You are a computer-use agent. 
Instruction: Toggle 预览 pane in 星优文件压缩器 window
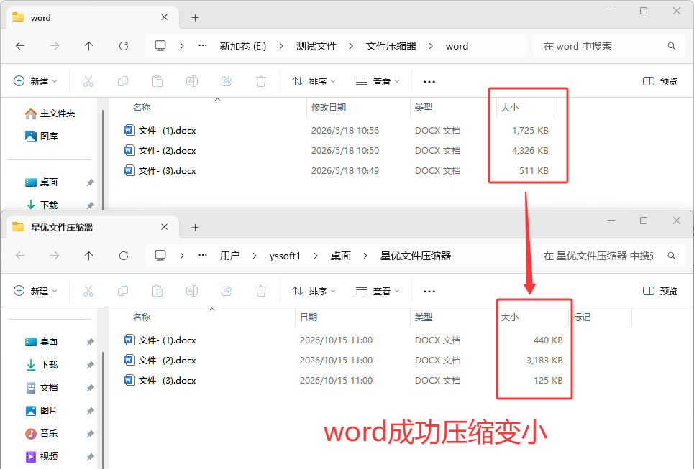(x=660, y=291)
